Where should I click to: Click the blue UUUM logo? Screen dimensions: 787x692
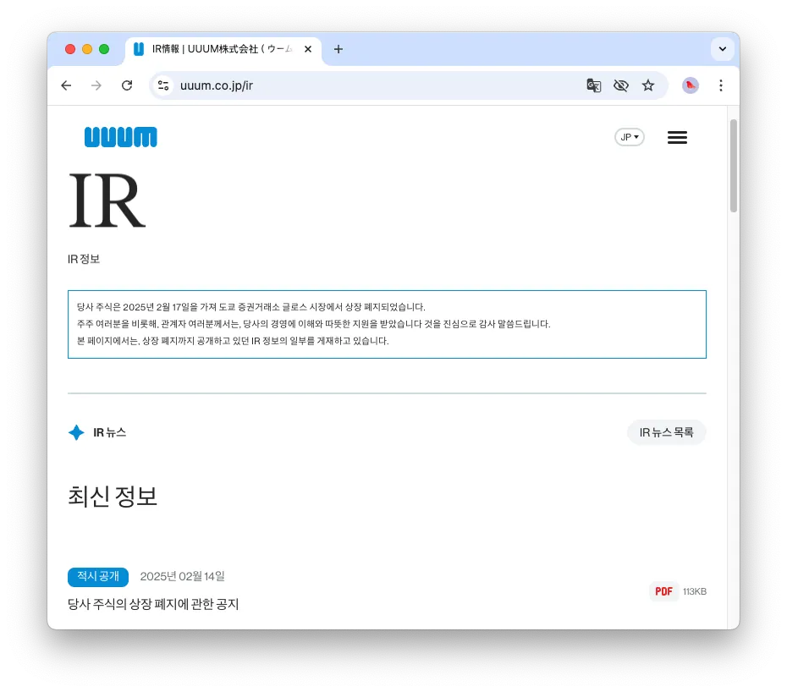pyautogui.click(x=120, y=137)
